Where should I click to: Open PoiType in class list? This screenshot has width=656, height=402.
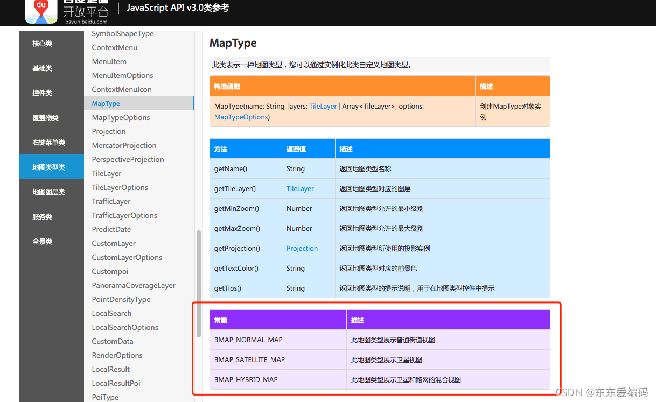[105, 397]
